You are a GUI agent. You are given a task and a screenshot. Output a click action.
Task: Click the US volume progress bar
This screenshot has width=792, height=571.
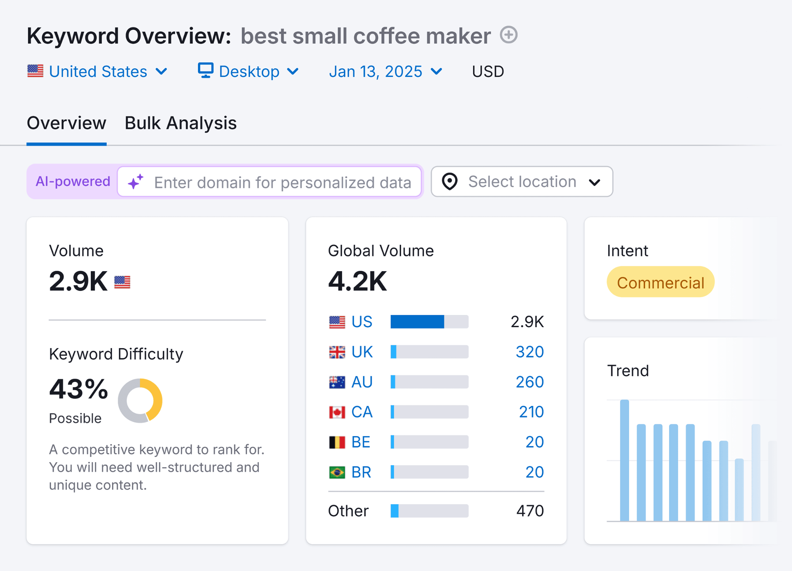pyautogui.click(x=429, y=321)
